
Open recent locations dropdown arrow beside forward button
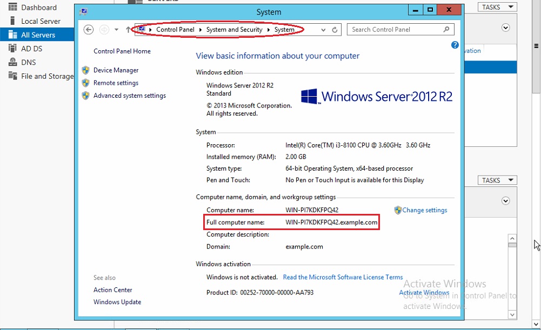click(117, 30)
